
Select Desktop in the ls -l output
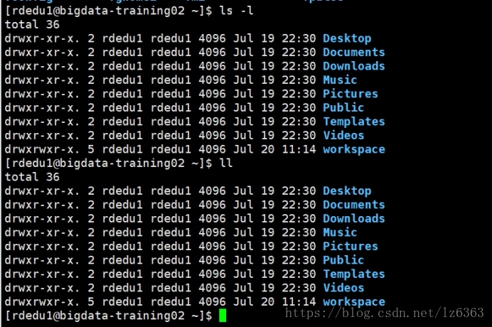point(347,38)
